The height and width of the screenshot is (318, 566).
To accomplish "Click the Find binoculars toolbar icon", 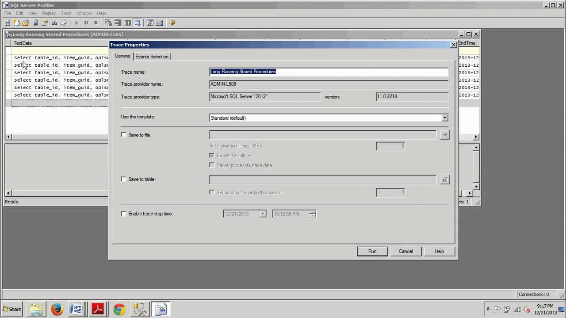I will click(55, 23).
